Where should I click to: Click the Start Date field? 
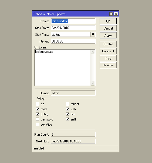(x=73, y=28)
